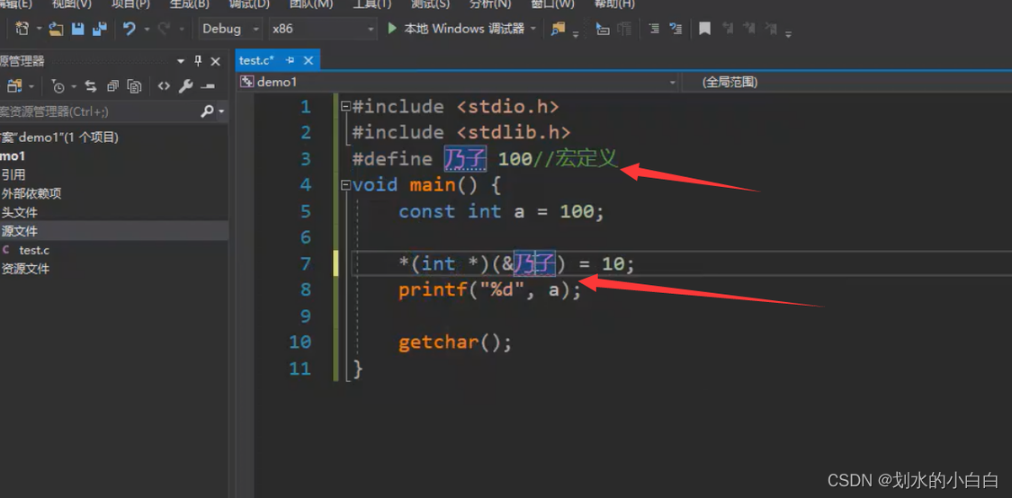Screen dimensions: 1012x498
Task: Open the 团队(M) menu
Action: pyautogui.click(x=311, y=4)
